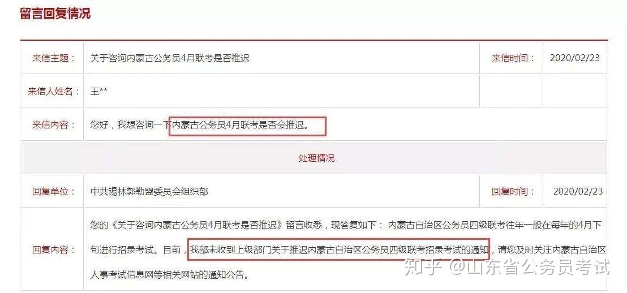This screenshot has width=627, height=293.
Task: Select the 来信内容 label cell
Action: click(x=53, y=124)
